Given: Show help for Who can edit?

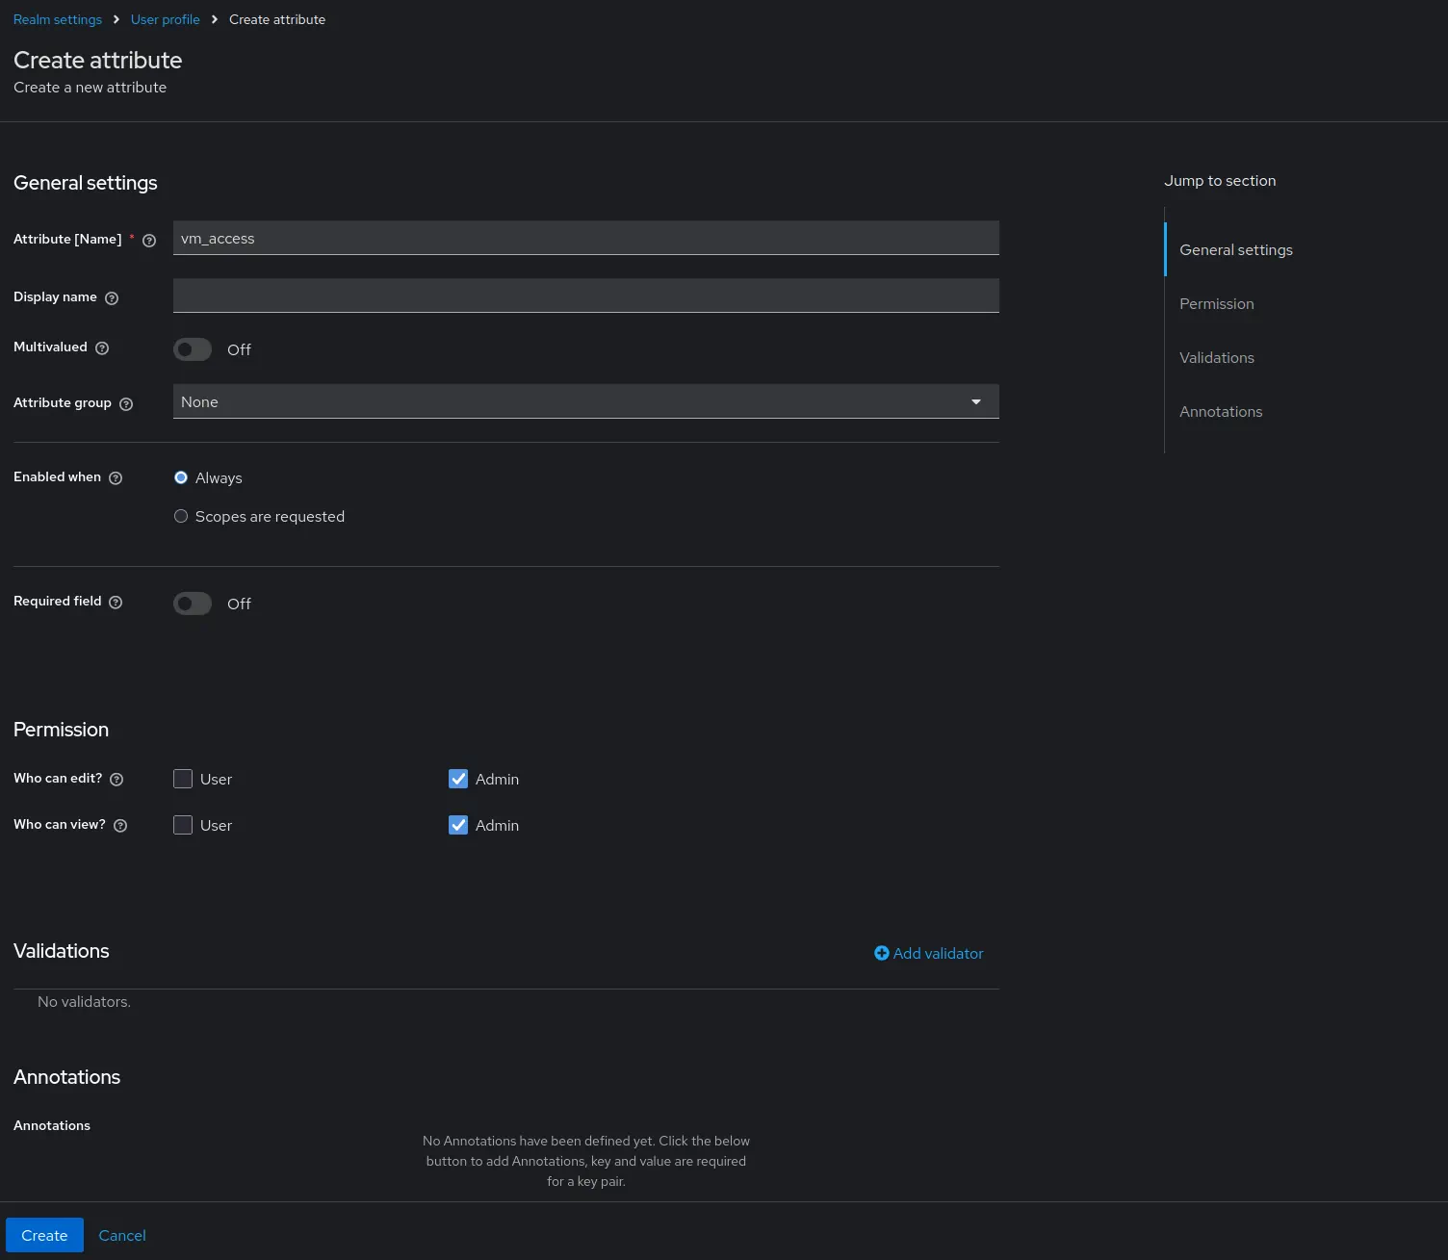Looking at the screenshot, I should [x=116, y=780].
